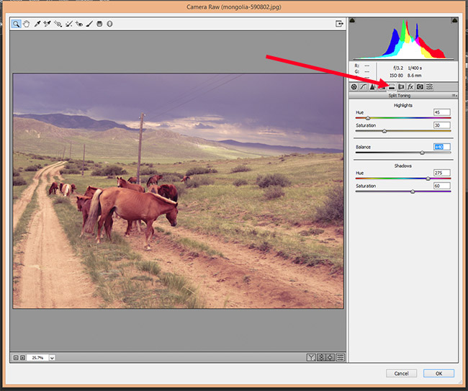Toggle between current and default settings icon
Viewport: 468px width, 391px height.
[341, 357]
